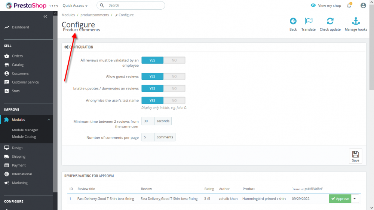Collapse the Modules submenu chevron
374x210 pixels.
(x=49, y=120)
